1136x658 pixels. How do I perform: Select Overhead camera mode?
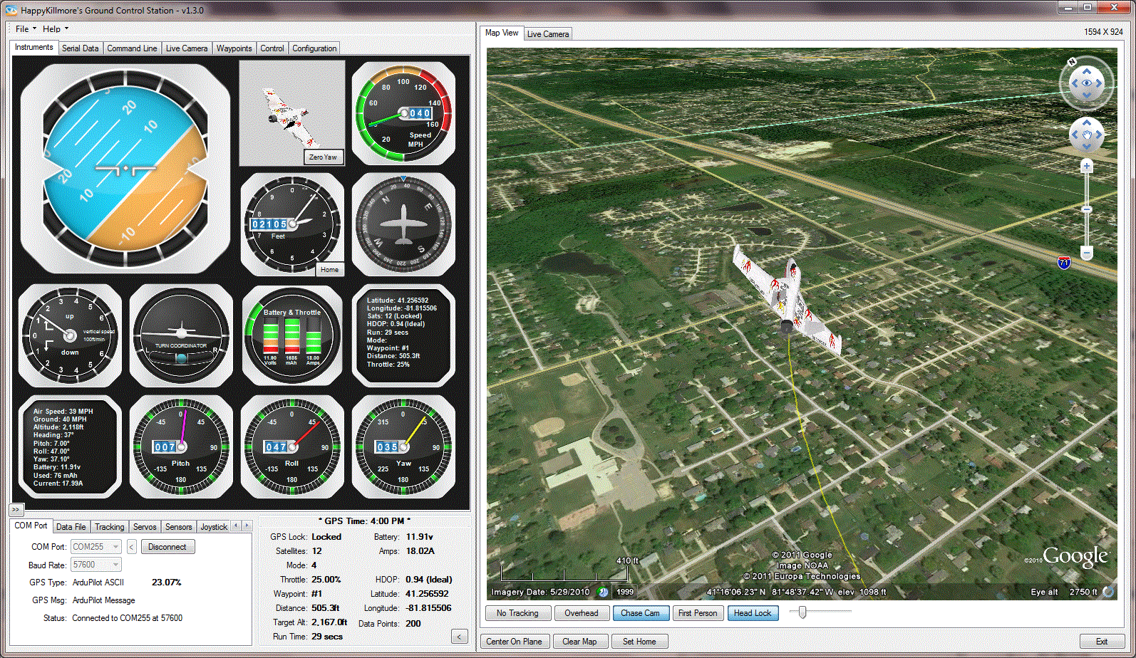[x=582, y=613]
